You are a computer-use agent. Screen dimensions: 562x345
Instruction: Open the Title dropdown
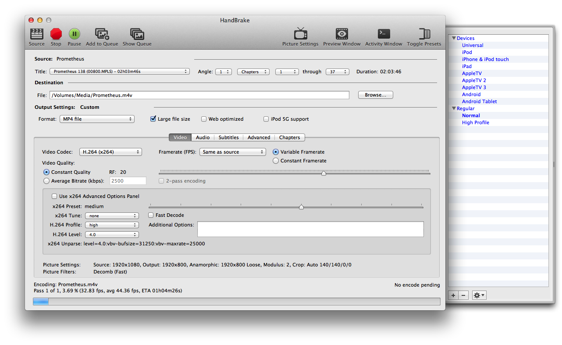point(119,72)
